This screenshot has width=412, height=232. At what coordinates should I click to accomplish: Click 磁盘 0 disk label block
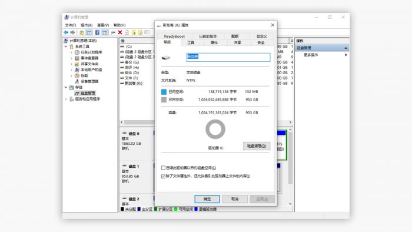click(136, 144)
